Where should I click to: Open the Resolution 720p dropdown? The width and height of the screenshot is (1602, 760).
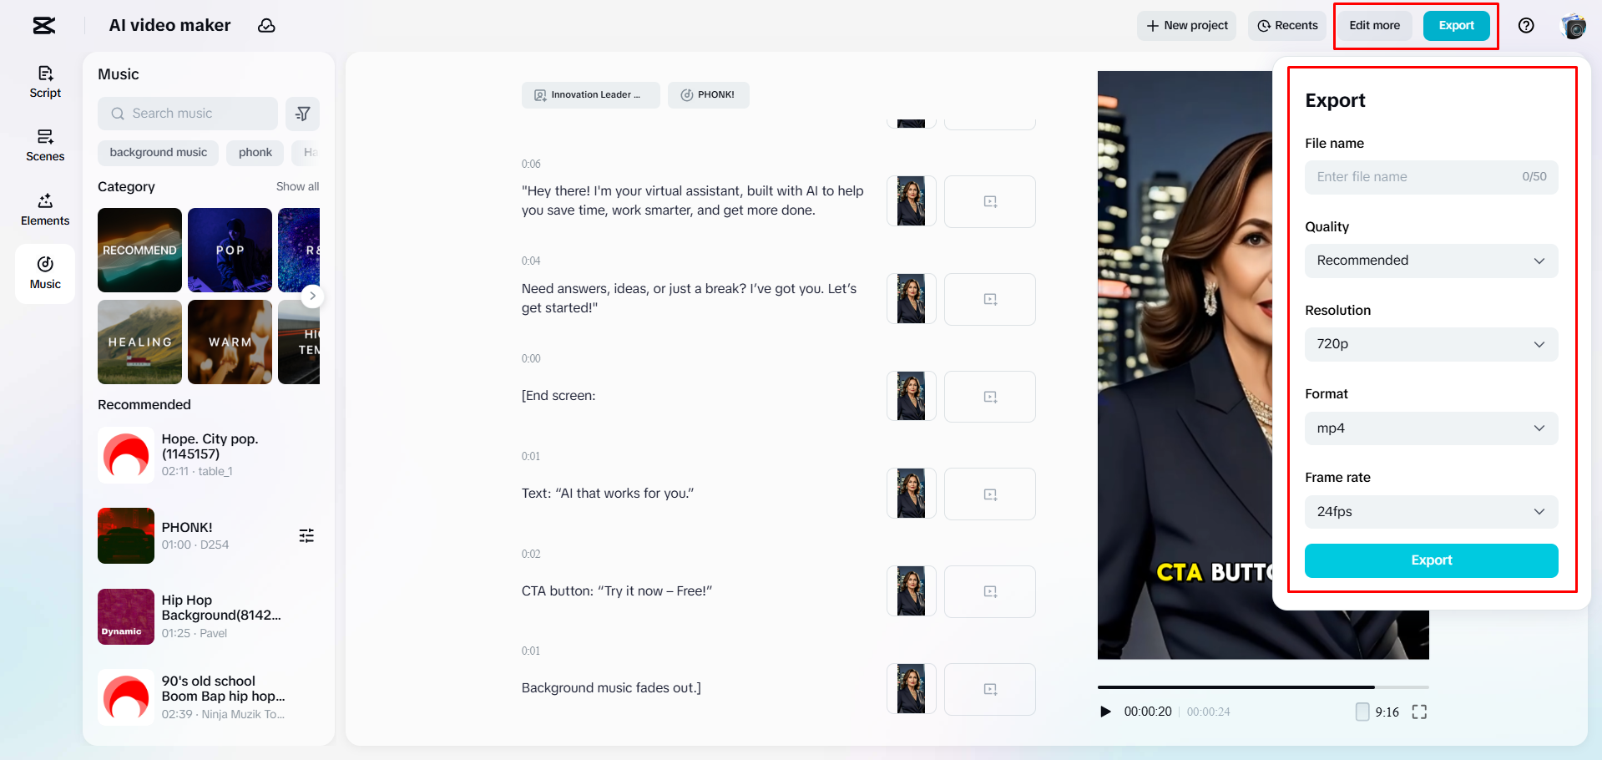(1432, 344)
